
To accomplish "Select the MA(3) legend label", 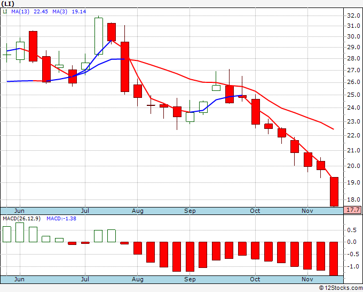I will (60, 12).
